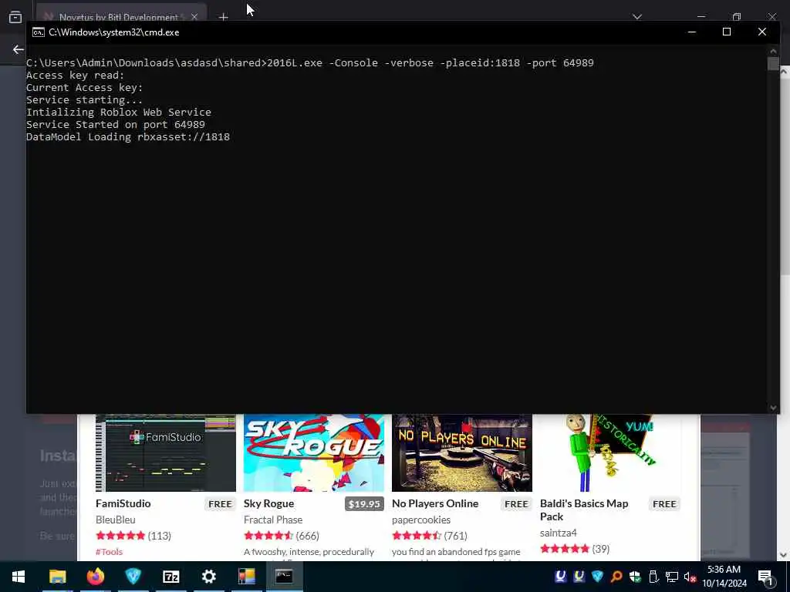Open browser tab actions icon top-left
This screenshot has width=790, height=592.
point(15,17)
